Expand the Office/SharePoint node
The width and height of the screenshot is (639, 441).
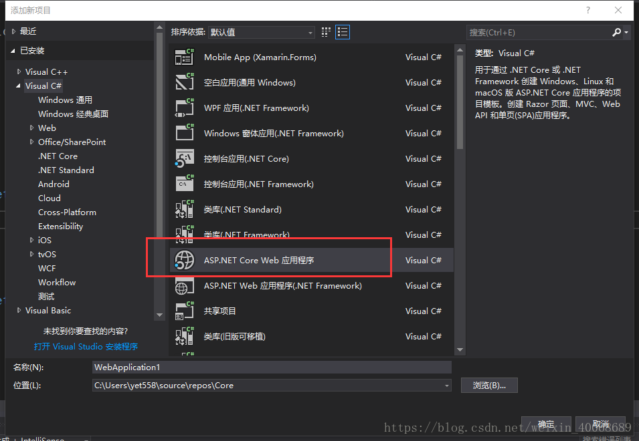(x=32, y=142)
